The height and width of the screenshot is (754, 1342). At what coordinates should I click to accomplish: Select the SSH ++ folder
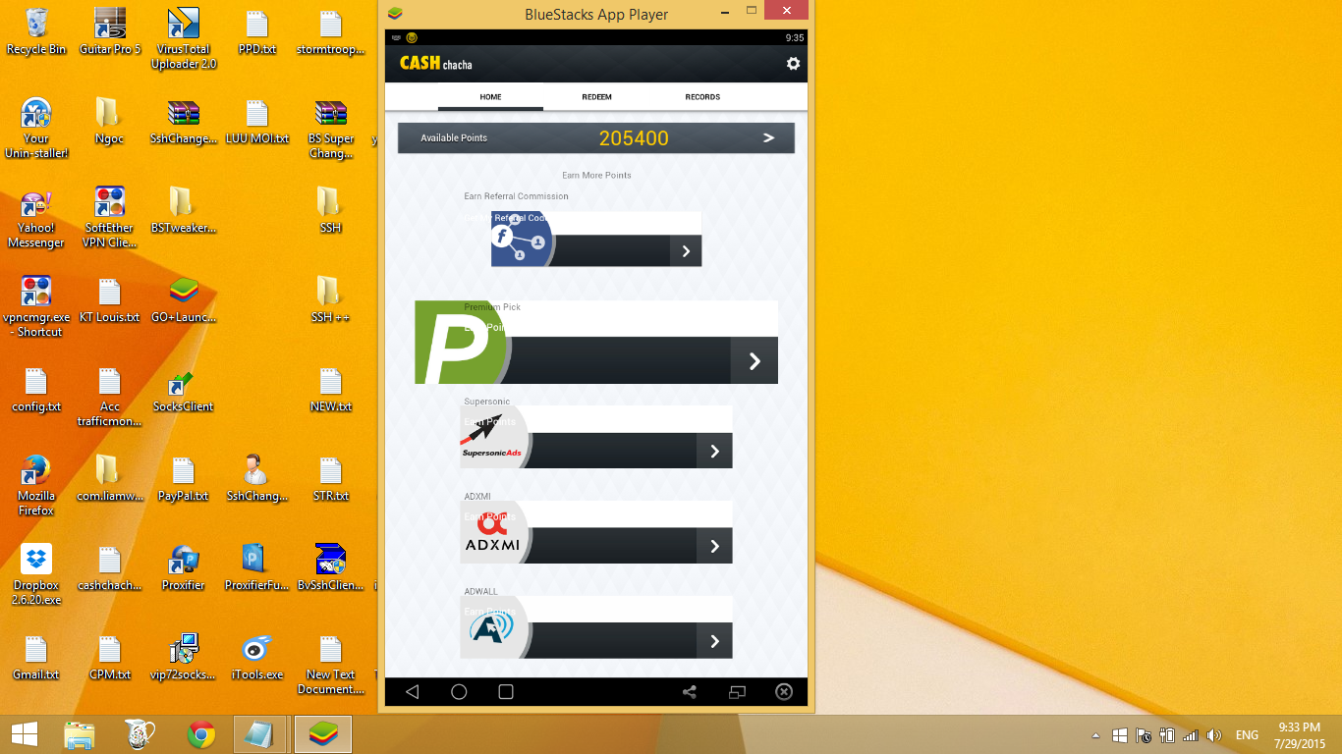pos(331,299)
